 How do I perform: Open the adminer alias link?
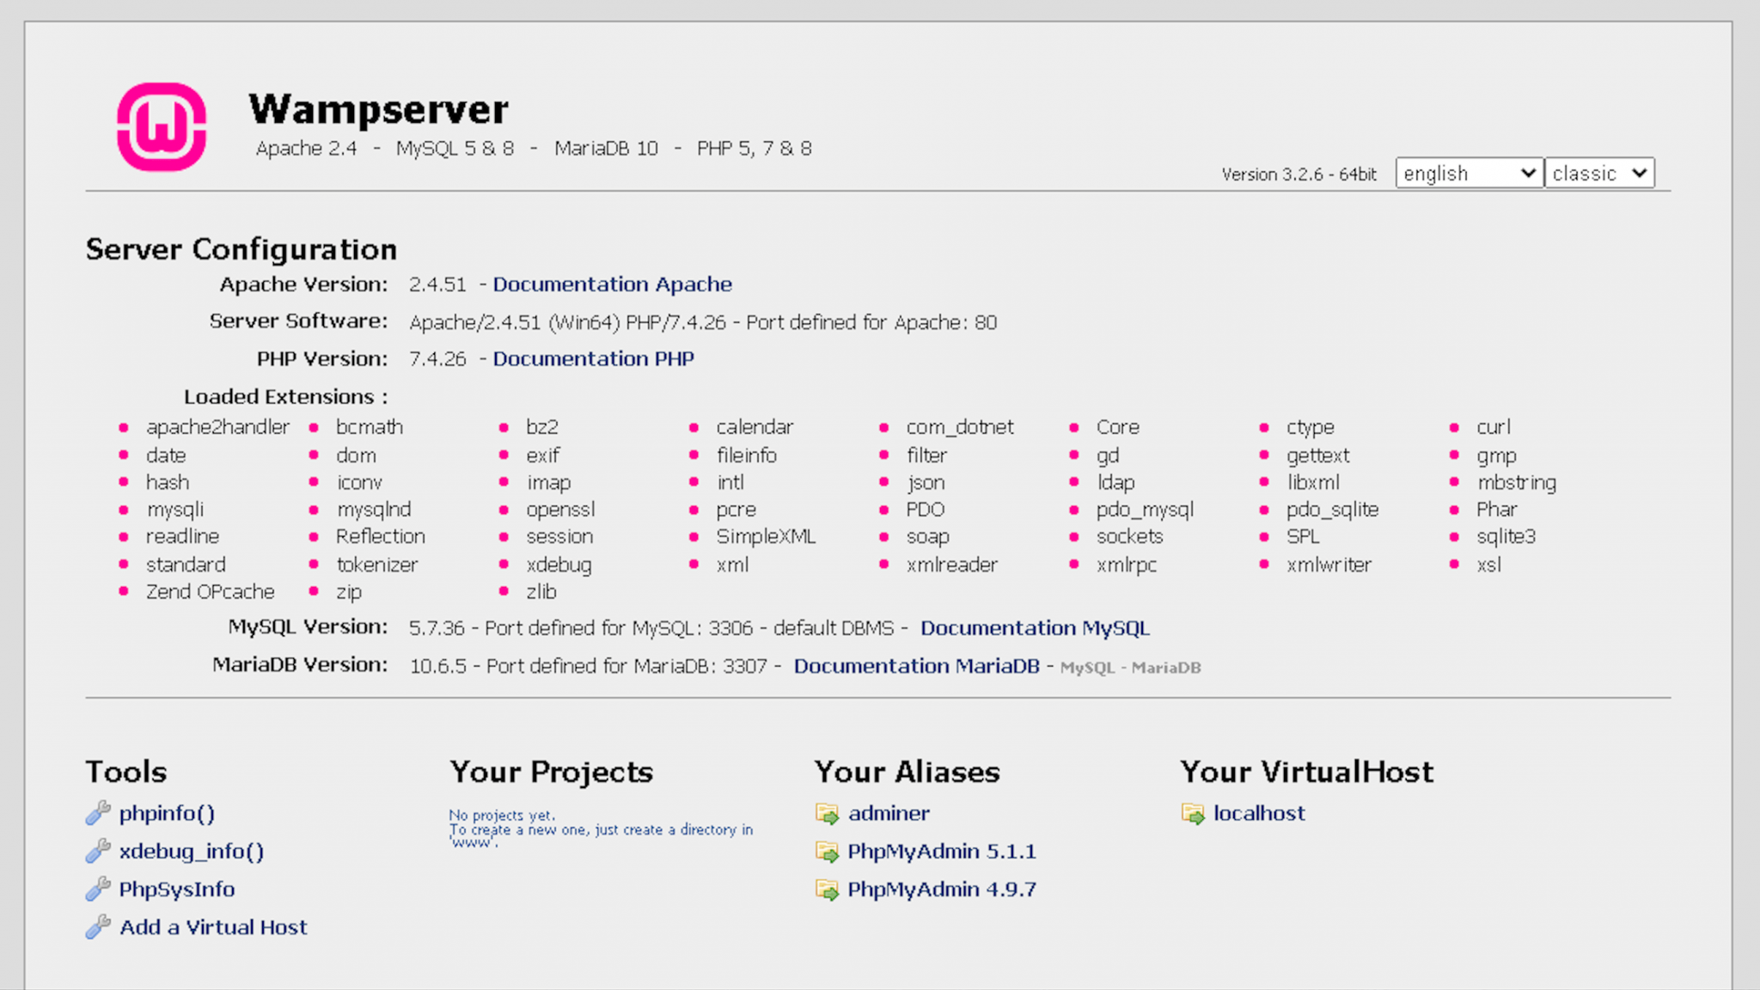[x=889, y=813]
